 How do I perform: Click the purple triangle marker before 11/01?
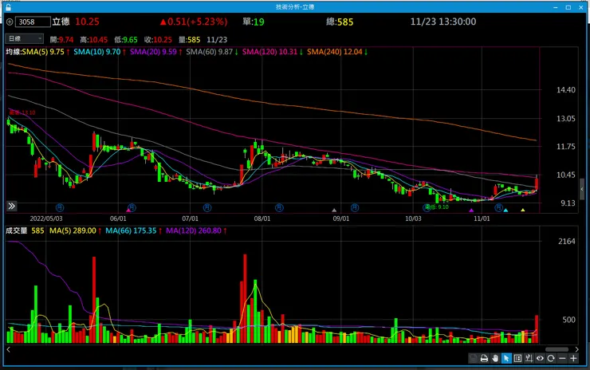coord(471,211)
